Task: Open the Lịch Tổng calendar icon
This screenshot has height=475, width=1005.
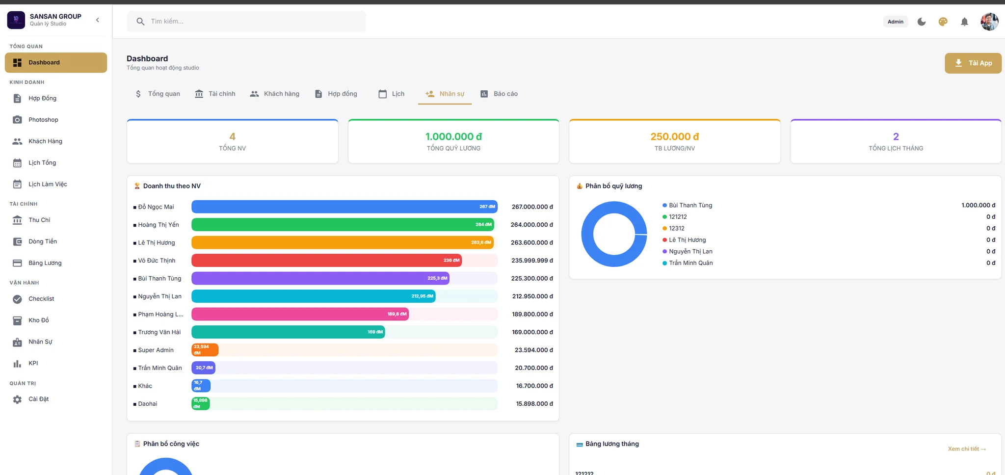Action: pyautogui.click(x=17, y=163)
